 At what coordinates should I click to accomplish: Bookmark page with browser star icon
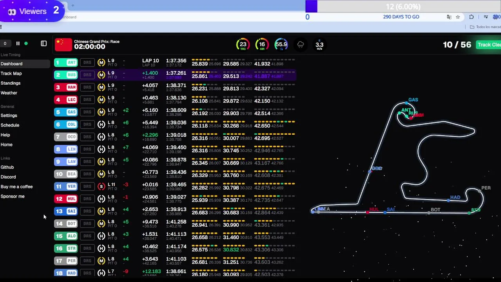click(x=458, y=17)
